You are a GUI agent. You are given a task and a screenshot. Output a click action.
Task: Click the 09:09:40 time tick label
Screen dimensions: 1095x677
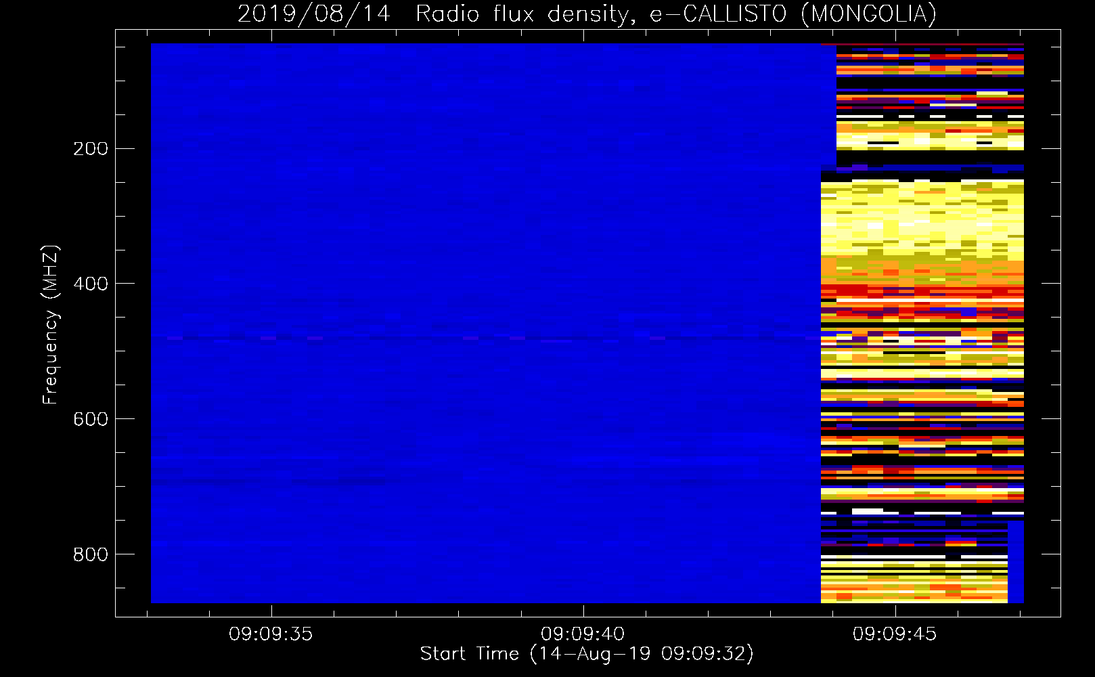pos(583,634)
